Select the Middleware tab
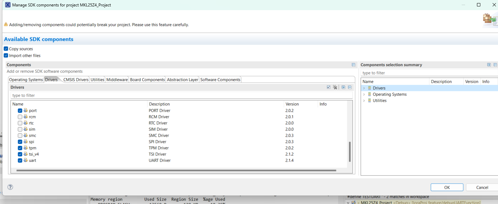498x204 pixels. (117, 80)
